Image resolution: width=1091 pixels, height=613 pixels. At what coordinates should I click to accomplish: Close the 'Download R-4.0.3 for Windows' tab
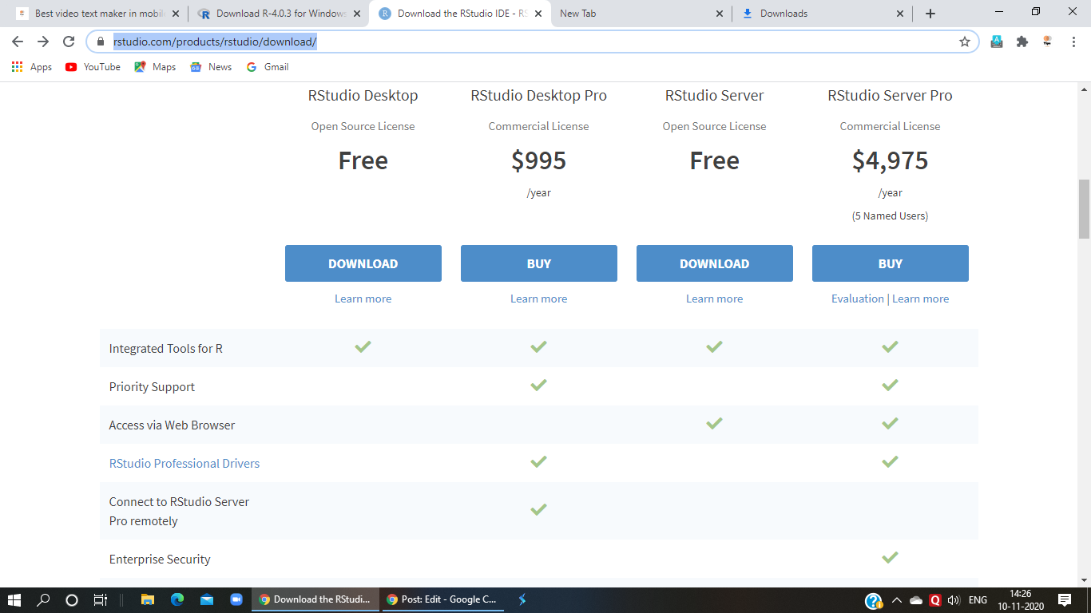(x=356, y=14)
